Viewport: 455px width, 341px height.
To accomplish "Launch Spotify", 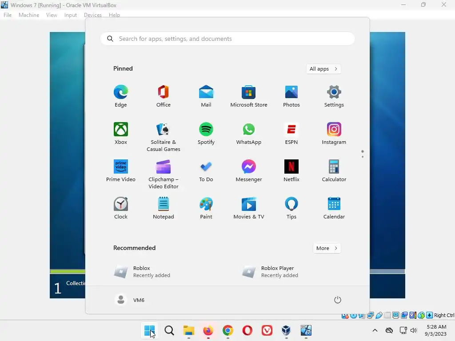I will pyautogui.click(x=206, y=133).
